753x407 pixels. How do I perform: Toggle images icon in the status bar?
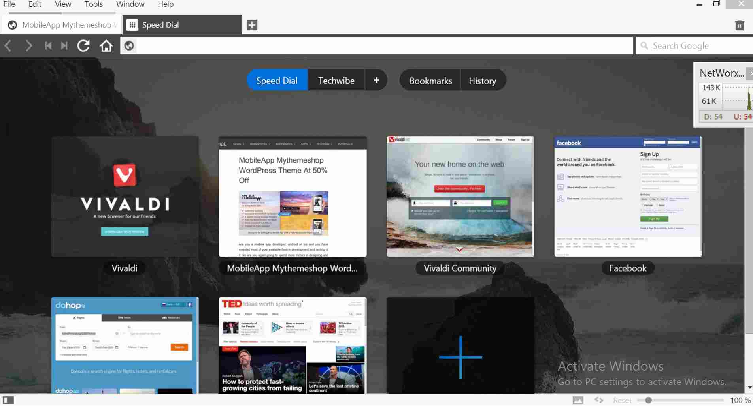point(578,400)
